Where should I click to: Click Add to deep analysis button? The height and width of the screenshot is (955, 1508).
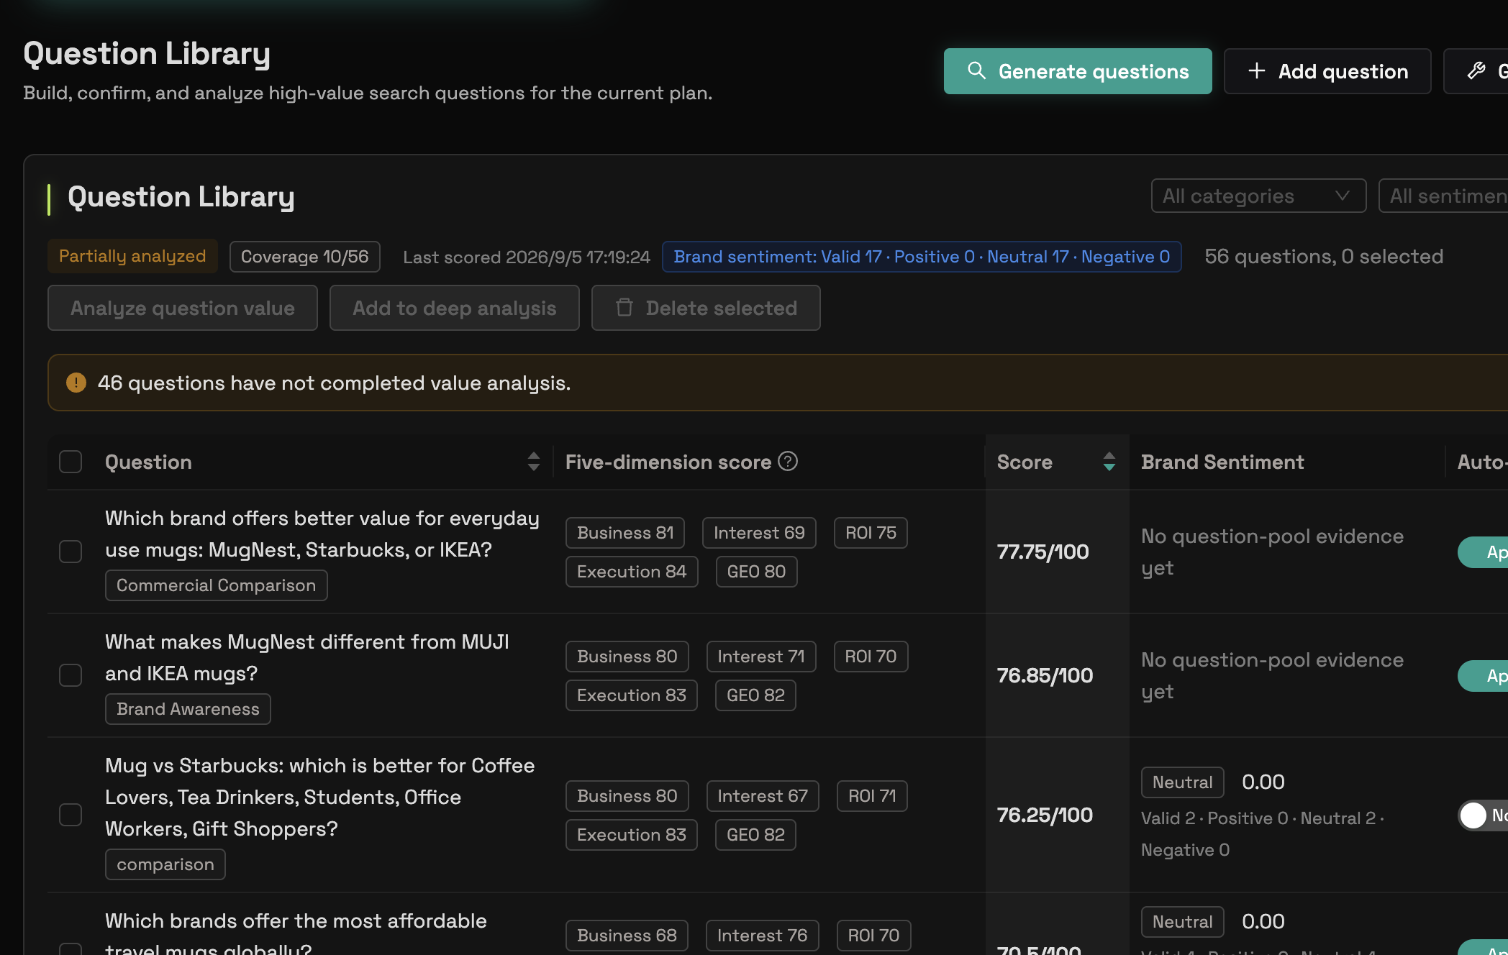[455, 308]
